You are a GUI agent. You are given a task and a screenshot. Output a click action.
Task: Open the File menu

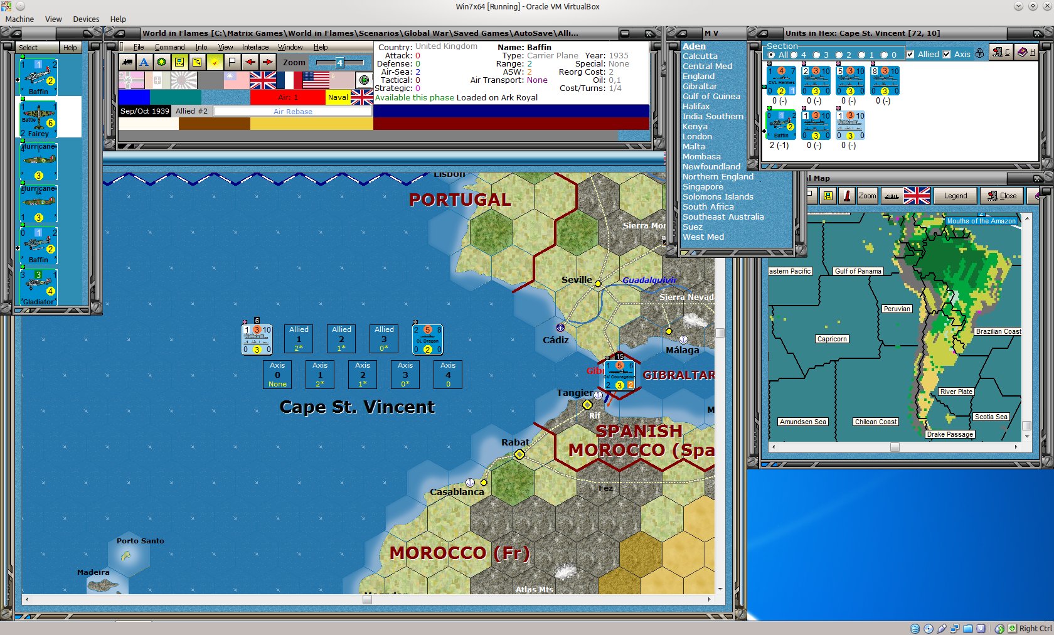tap(139, 47)
